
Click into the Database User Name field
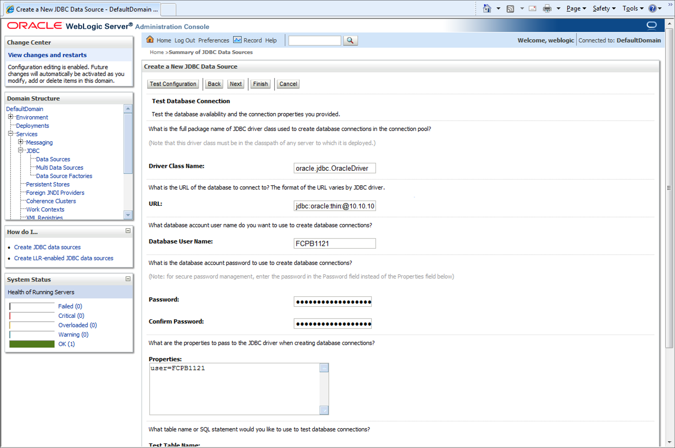point(334,243)
